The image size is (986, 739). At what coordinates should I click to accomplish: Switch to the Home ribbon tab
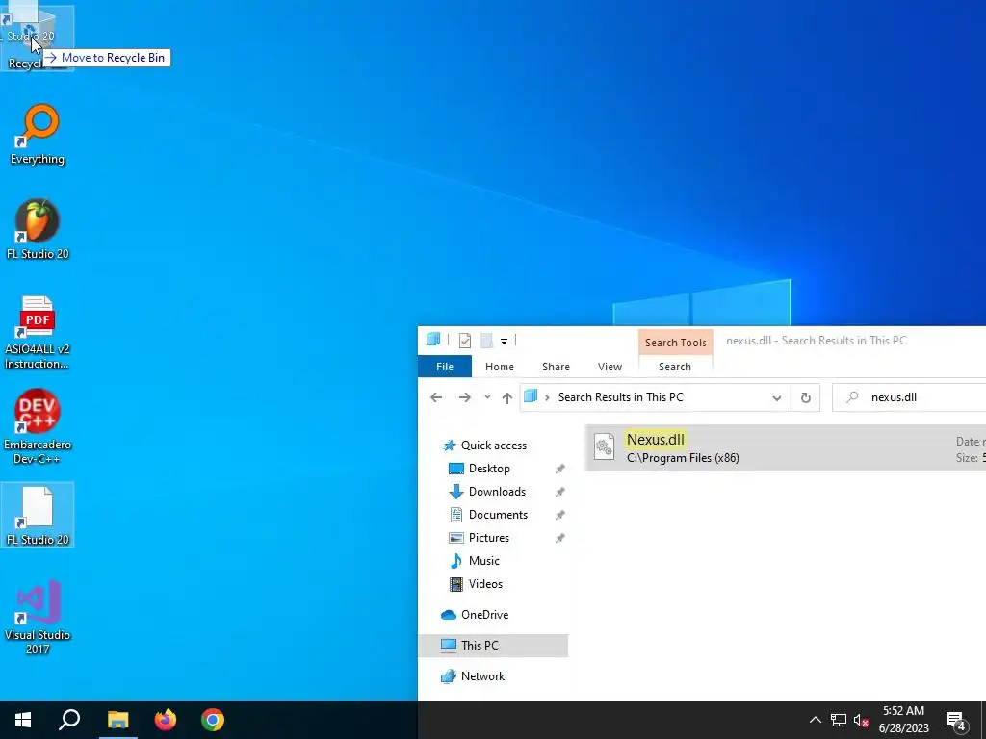tap(500, 367)
